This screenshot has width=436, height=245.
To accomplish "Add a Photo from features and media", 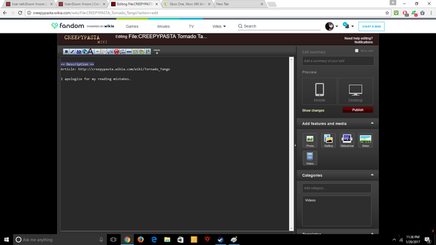I will [310, 140].
